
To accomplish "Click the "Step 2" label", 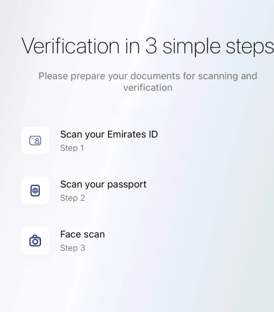I will pyautogui.click(x=72, y=198).
